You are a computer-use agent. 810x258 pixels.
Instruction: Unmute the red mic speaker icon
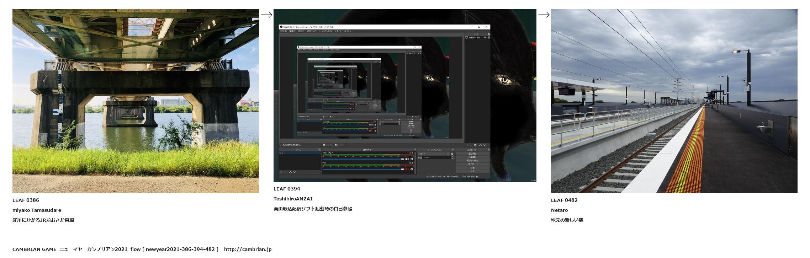[407, 169]
